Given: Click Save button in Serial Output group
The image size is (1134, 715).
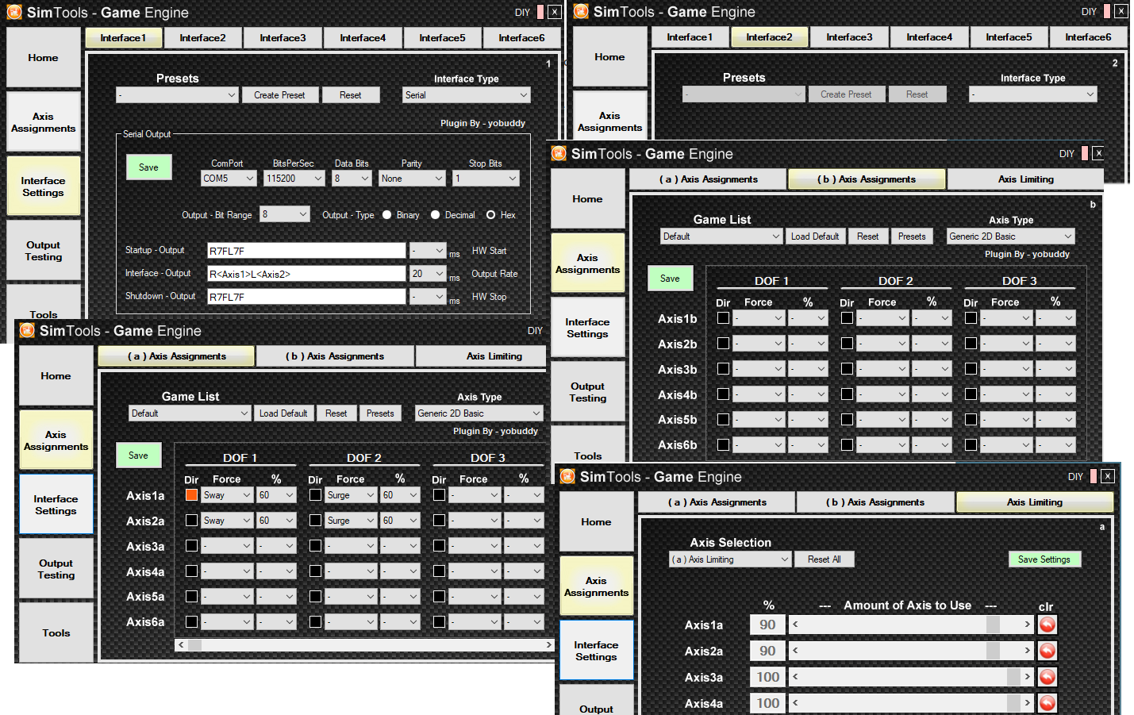Looking at the screenshot, I should point(149,167).
